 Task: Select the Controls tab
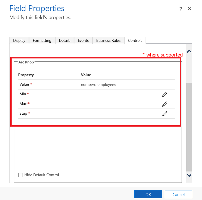pyautogui.click(x=135, y=40)
